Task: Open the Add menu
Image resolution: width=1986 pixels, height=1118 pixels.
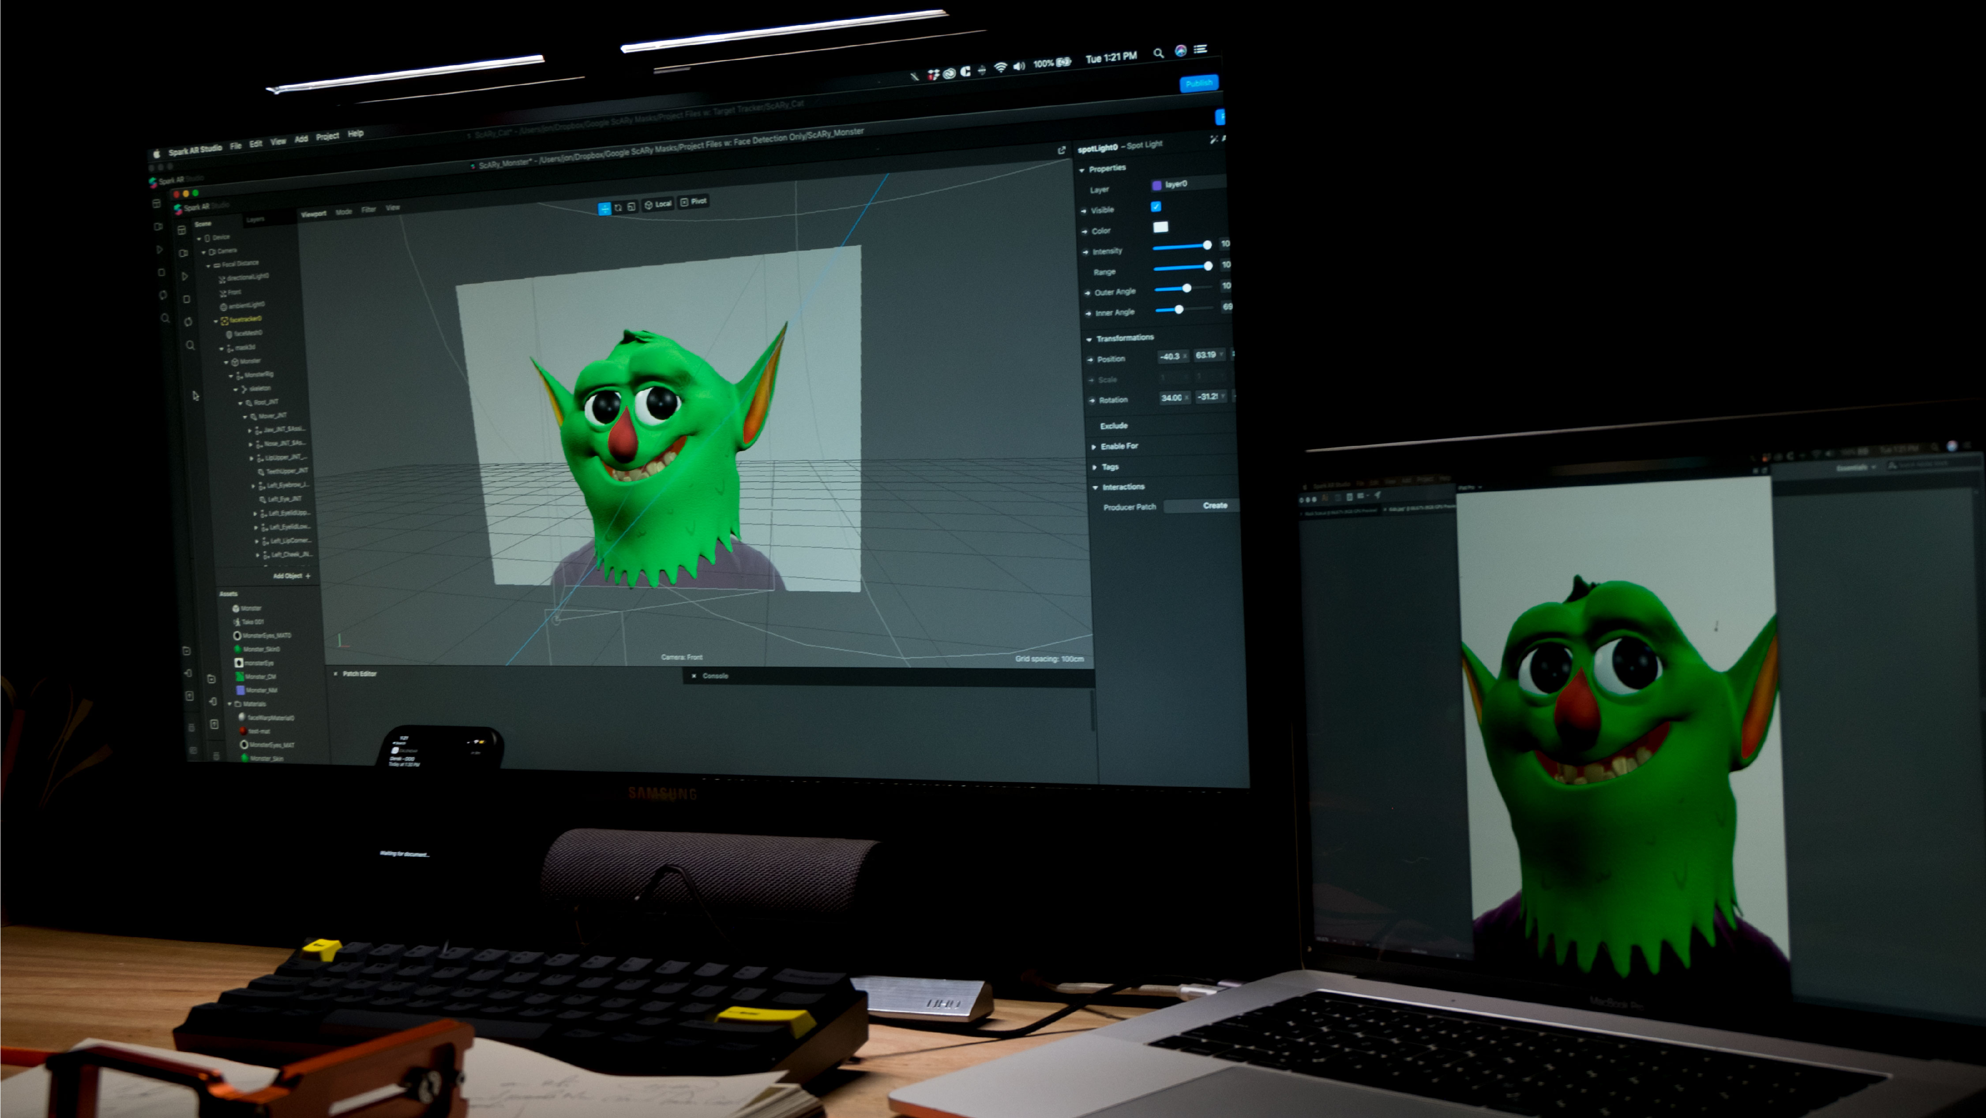Action: 300,139
